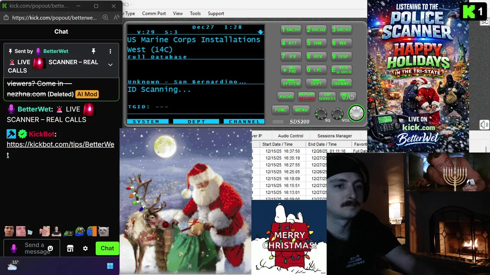Screen dimensions: 490x275
Task: Open chat settings gear
Action: [x=85, y=248]
